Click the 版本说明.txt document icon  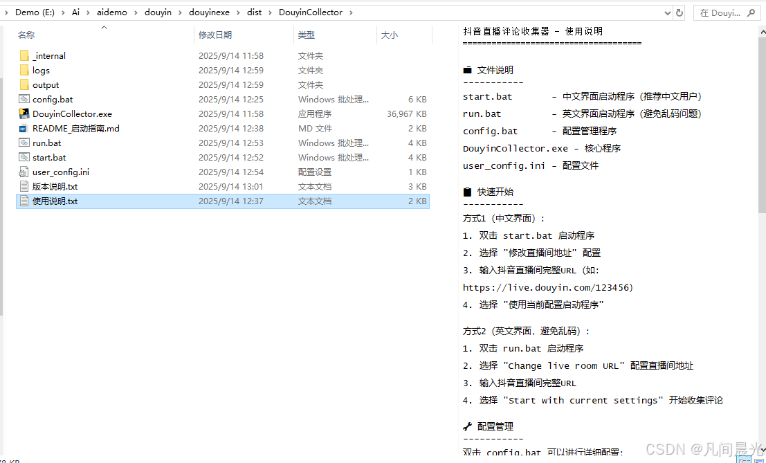[24, 187]
